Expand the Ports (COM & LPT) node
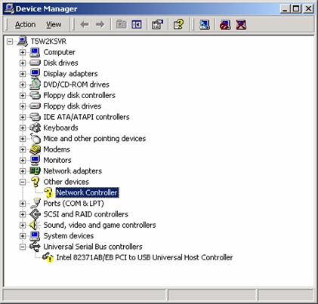This screenshot has height=304, width=318. (x=23, y=204)
